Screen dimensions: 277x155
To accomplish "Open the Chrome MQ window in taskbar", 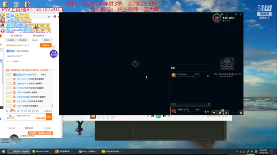I will click(88, 151).
